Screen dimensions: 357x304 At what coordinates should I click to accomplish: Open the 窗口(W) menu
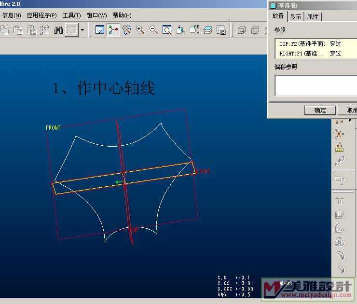(x=96, y=15)
